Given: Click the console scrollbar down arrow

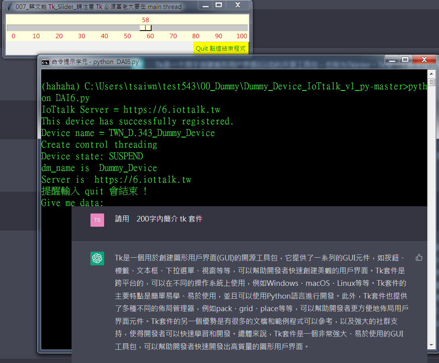Looking at the screenshot, I should coord(432,345).
